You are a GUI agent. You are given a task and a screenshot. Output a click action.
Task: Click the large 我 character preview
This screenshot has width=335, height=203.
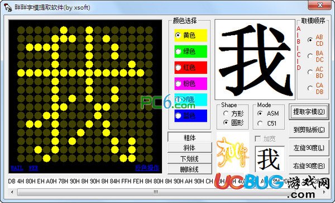click(255, 59)
